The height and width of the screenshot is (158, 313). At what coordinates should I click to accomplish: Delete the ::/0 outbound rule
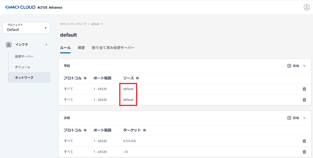pos(304,152)
